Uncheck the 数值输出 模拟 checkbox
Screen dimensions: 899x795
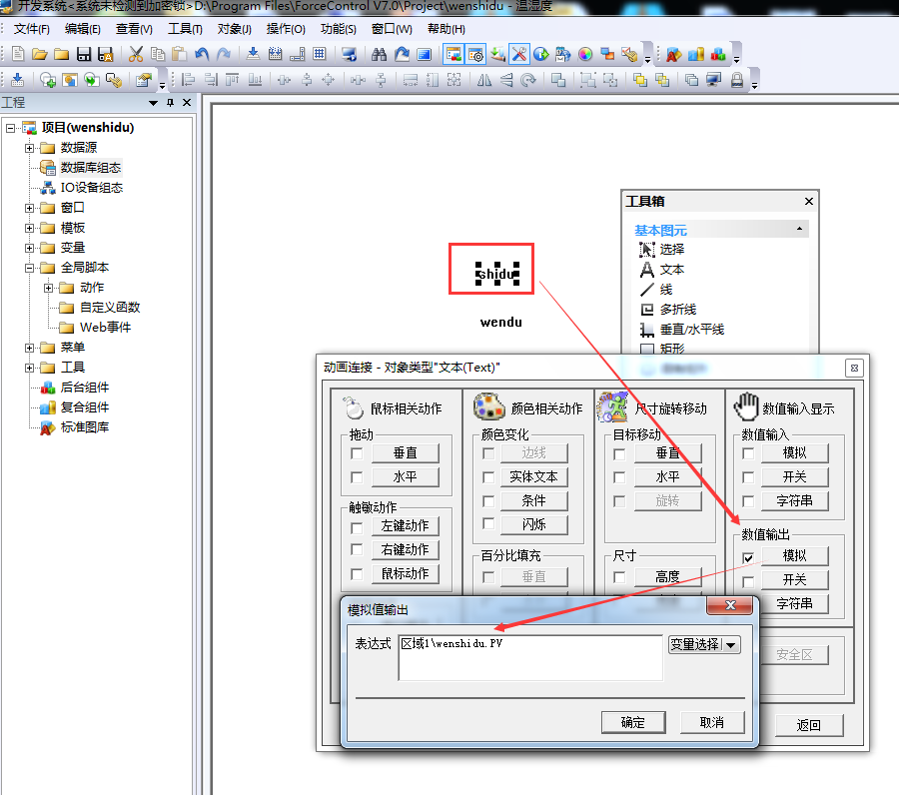coord(748,557)
